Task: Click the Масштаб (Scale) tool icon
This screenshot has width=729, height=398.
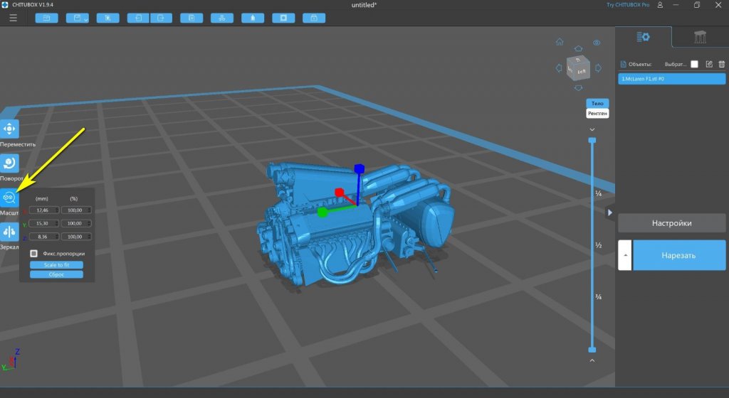Action: [10, 198]
